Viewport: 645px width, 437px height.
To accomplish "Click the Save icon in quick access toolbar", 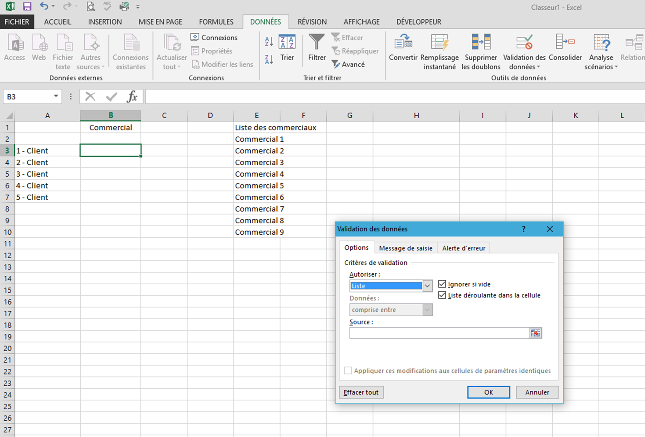I will pyautogui.click(x=27, y=6).
